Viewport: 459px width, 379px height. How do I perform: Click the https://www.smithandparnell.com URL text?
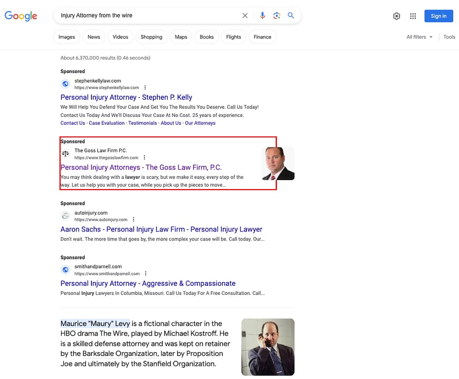(x=107, y=274)
